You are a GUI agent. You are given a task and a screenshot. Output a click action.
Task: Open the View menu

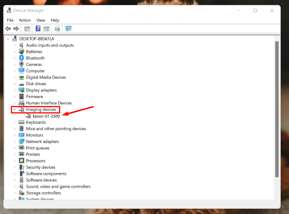click(x=41, y=20)
